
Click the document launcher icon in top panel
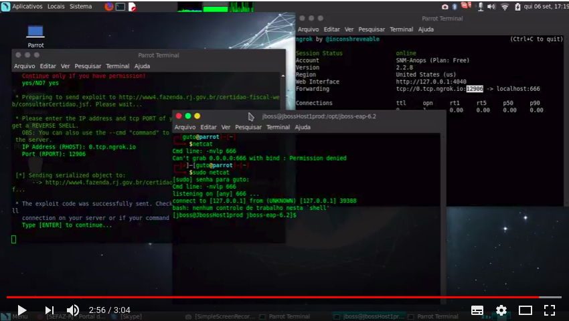pyautogui.click(x=132, y=7)
